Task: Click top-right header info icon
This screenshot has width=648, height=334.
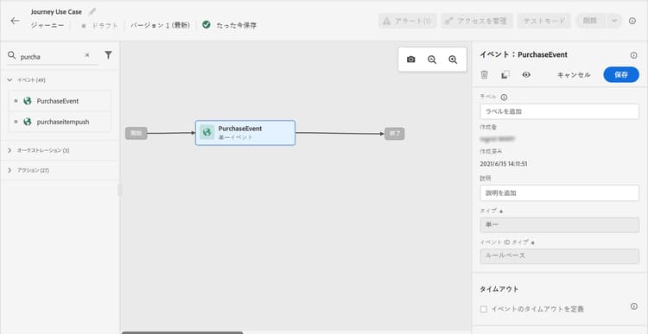Action: (x=632, y=21)
